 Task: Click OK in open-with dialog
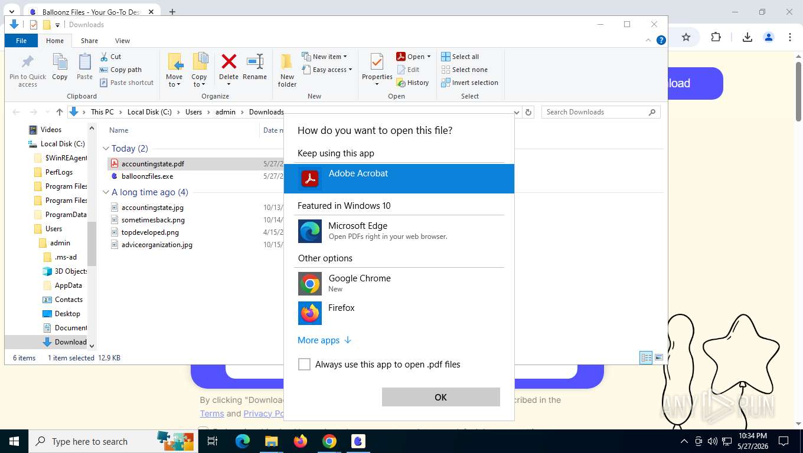click(441, 397)
